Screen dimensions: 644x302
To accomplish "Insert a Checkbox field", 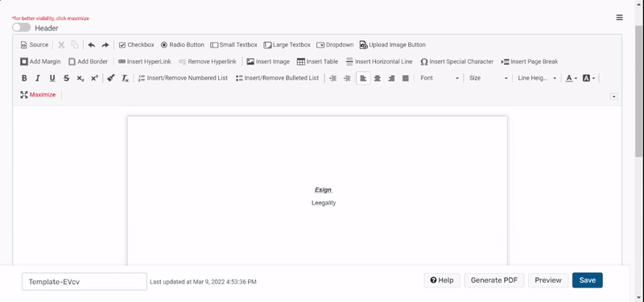I will point(136,45).
